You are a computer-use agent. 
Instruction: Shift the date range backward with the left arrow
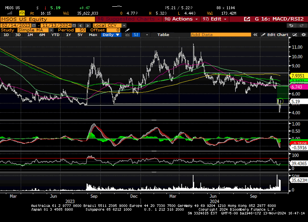tap(80, 26)
